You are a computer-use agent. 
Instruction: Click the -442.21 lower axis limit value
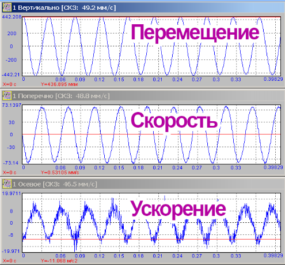[11, 74]
